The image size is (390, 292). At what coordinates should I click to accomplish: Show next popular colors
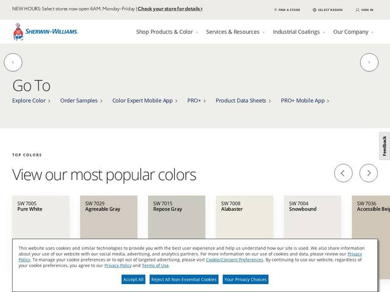pyautogui.click(x=369, y=173)
